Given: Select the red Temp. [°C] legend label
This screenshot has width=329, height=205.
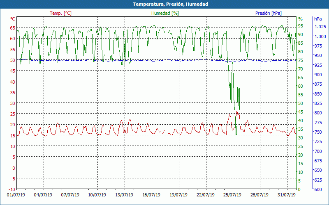Looking at the screenshot, I should [x=60, y=13].
